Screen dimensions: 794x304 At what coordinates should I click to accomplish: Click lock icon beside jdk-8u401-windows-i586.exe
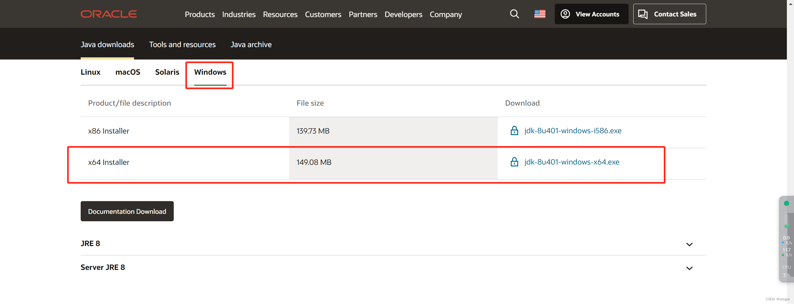(514, 130)
